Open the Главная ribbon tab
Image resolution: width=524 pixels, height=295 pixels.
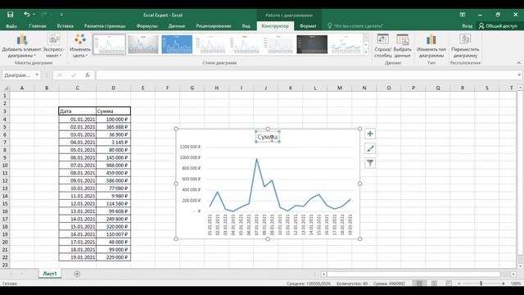(38, 25)
